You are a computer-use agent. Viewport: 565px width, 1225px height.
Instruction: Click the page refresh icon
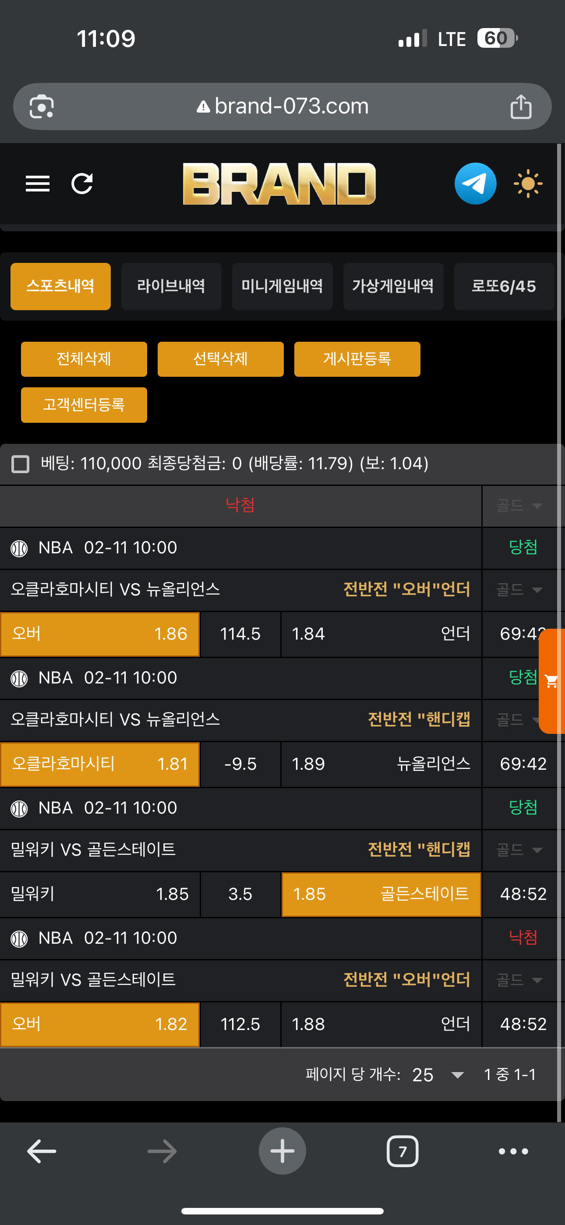[x=82, y=184]
